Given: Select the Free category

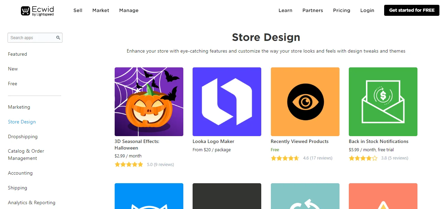Looking at the screenshot, I should (x=12, y=84).
